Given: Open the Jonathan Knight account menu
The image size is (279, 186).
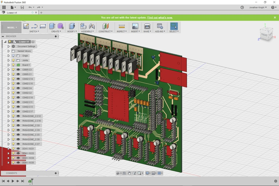Looking at the screenshot, I should 257,7.
